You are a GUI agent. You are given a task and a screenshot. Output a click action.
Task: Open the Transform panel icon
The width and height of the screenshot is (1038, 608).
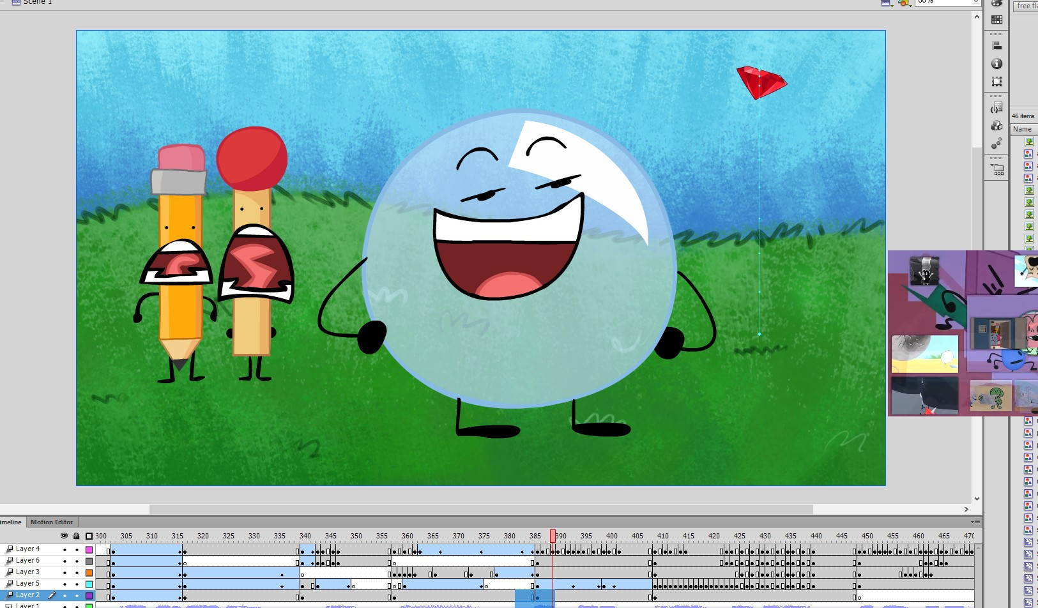click(x=996, y=82)
